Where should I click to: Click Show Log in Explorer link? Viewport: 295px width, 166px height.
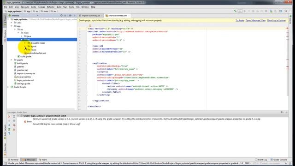(x=276, y=20)
